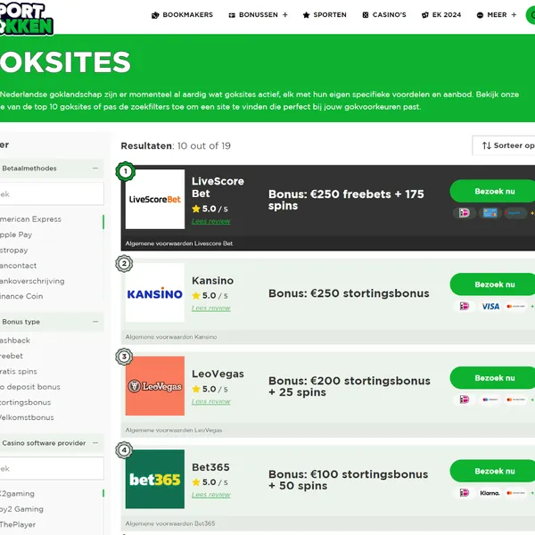Click the LeoVegas logo thumbnail
535x535 pixels.
pos(155,386)
